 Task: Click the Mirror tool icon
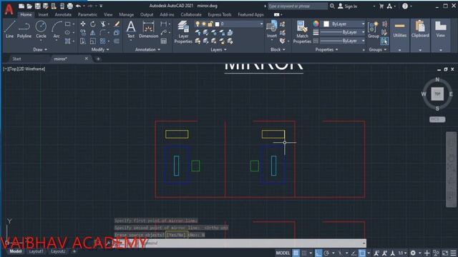pos(93,33)
